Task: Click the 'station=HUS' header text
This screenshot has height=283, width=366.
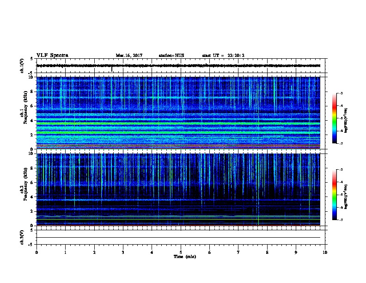Action: click(x=171, y=55)
